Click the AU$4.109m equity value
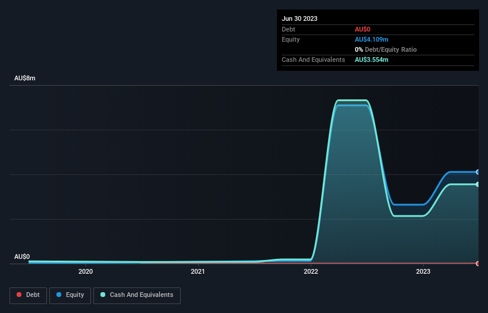The width and height of the screenshot is (488, 313). coord(371,39)
